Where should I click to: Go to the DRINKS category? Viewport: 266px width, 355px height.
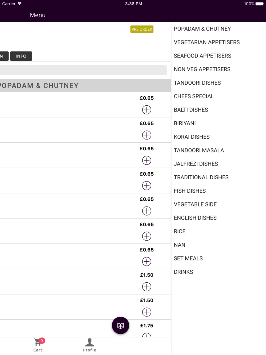click(x=183, y=272)
